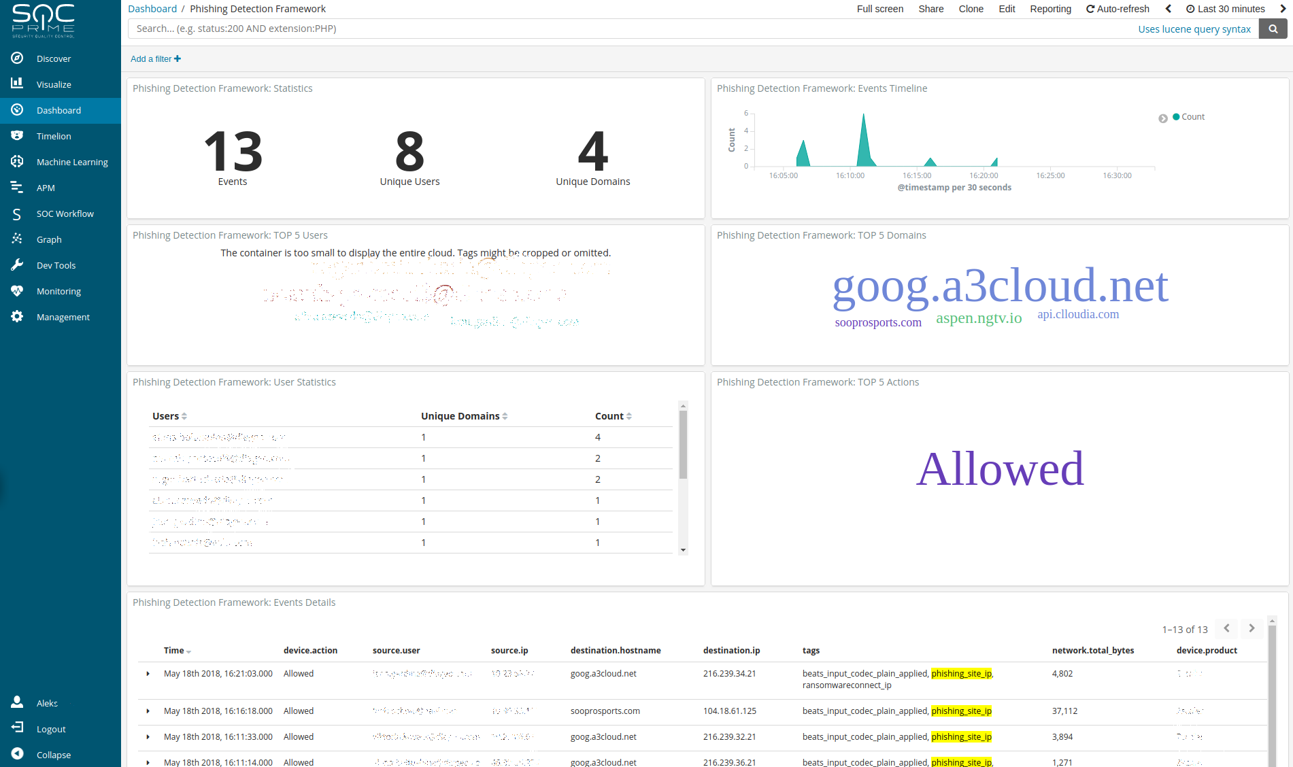Click the magnifying glass search button

pyautogui.click(x=1273, y=29)
